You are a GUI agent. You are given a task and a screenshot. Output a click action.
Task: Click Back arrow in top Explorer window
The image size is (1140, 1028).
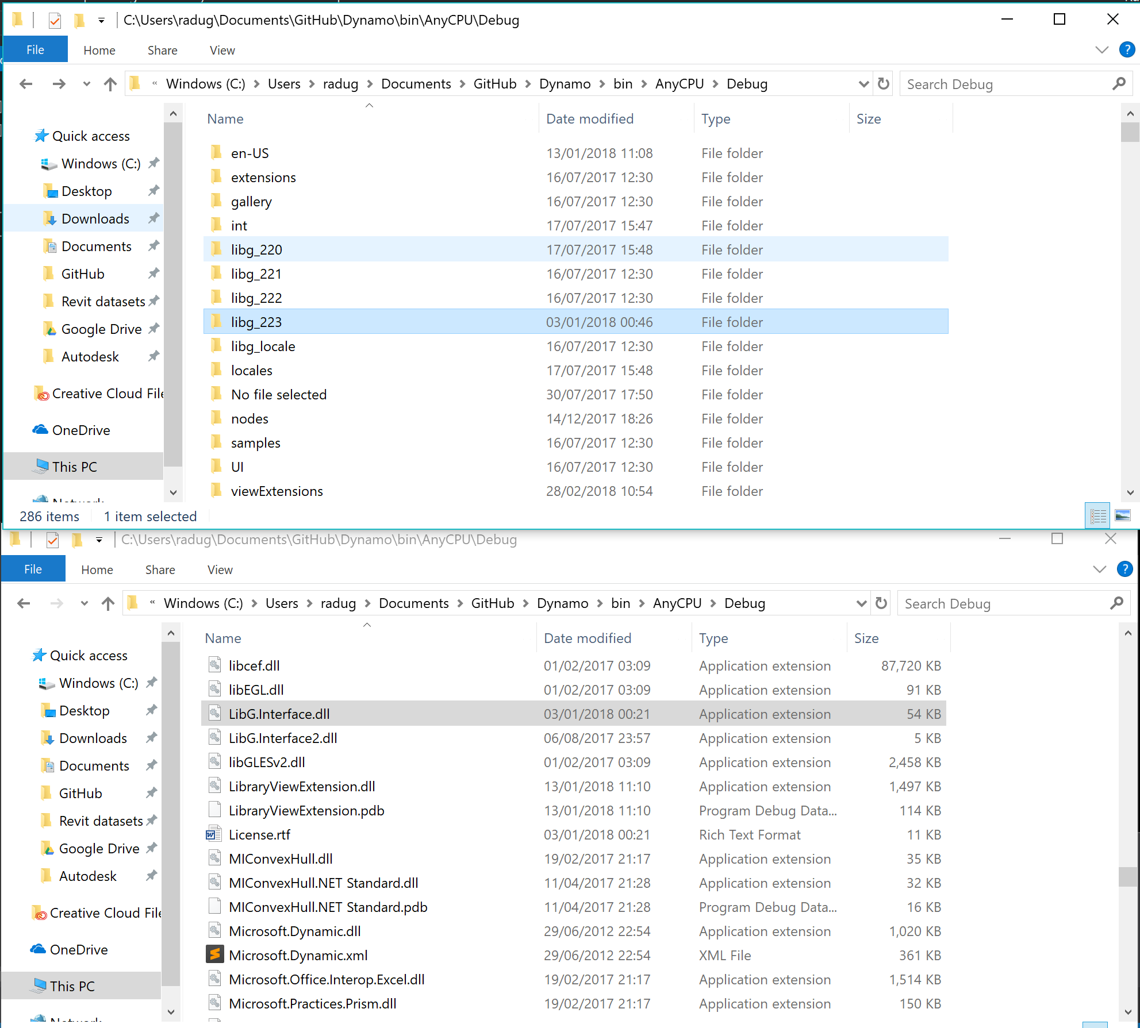(x=26, y=84)
